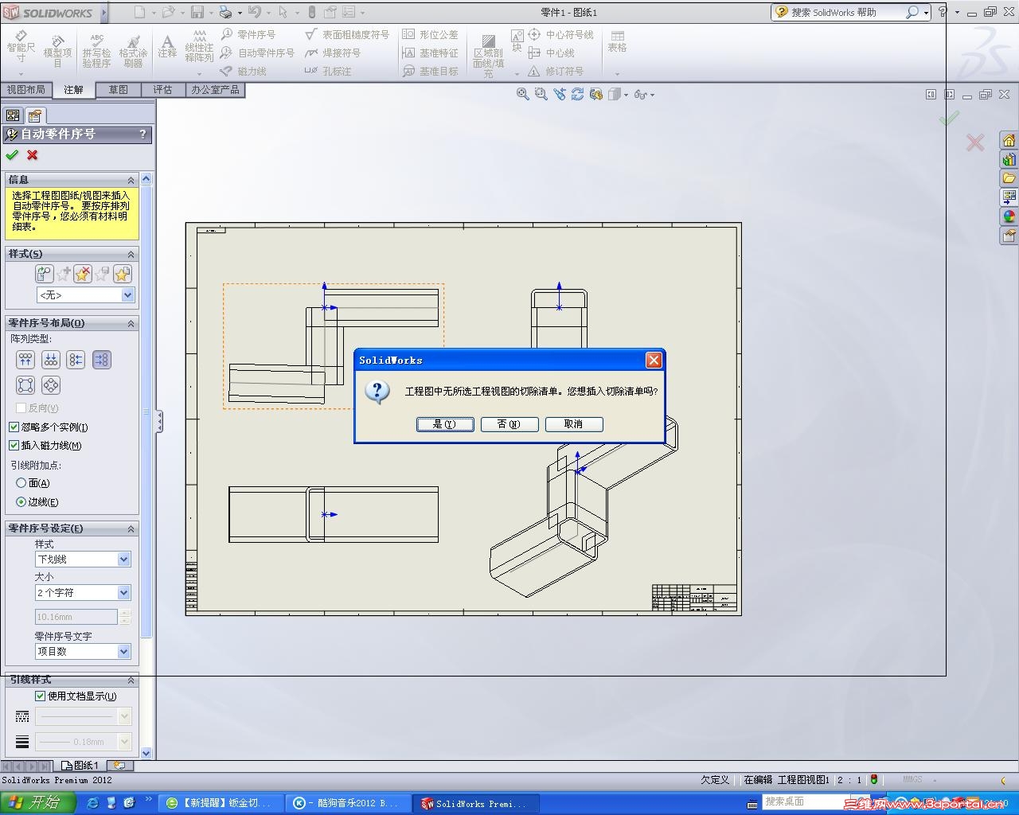Cancel the 自动零件序号 panel with red X
This screenshot has width=1019, height=815.
[x=33, y=155]
